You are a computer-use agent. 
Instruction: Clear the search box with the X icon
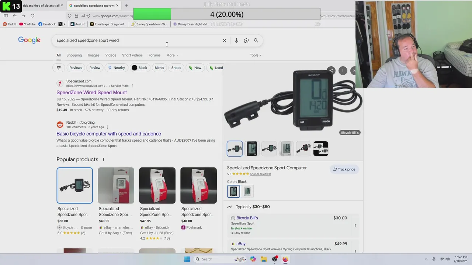point(224,40)
